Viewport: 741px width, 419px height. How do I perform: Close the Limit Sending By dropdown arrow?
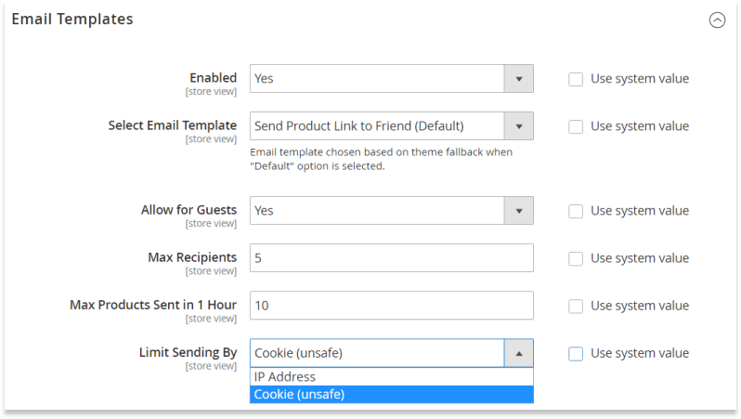tap(519, 353)
